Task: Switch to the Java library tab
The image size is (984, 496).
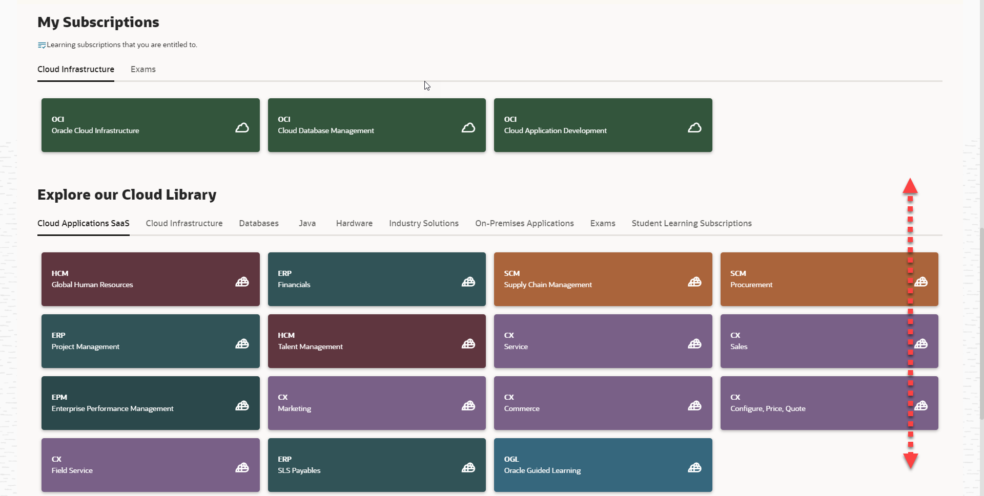Action: [x=307, y=223]
